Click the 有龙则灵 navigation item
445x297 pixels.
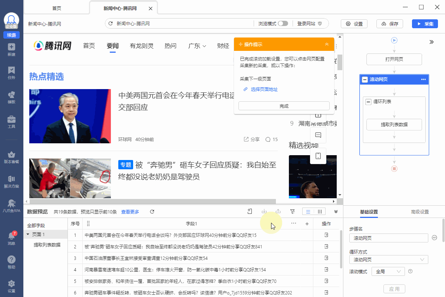click(142, 46)
